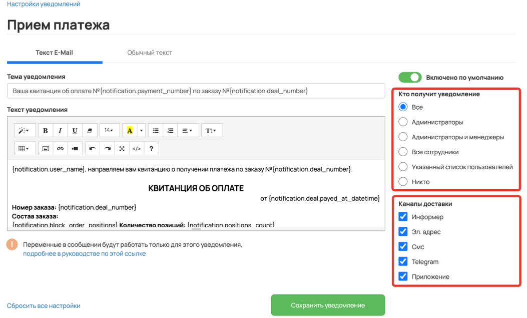Select the Указанный список пользователей radio option
Viewport: 527px width, 318px height.
coord(403,166)
